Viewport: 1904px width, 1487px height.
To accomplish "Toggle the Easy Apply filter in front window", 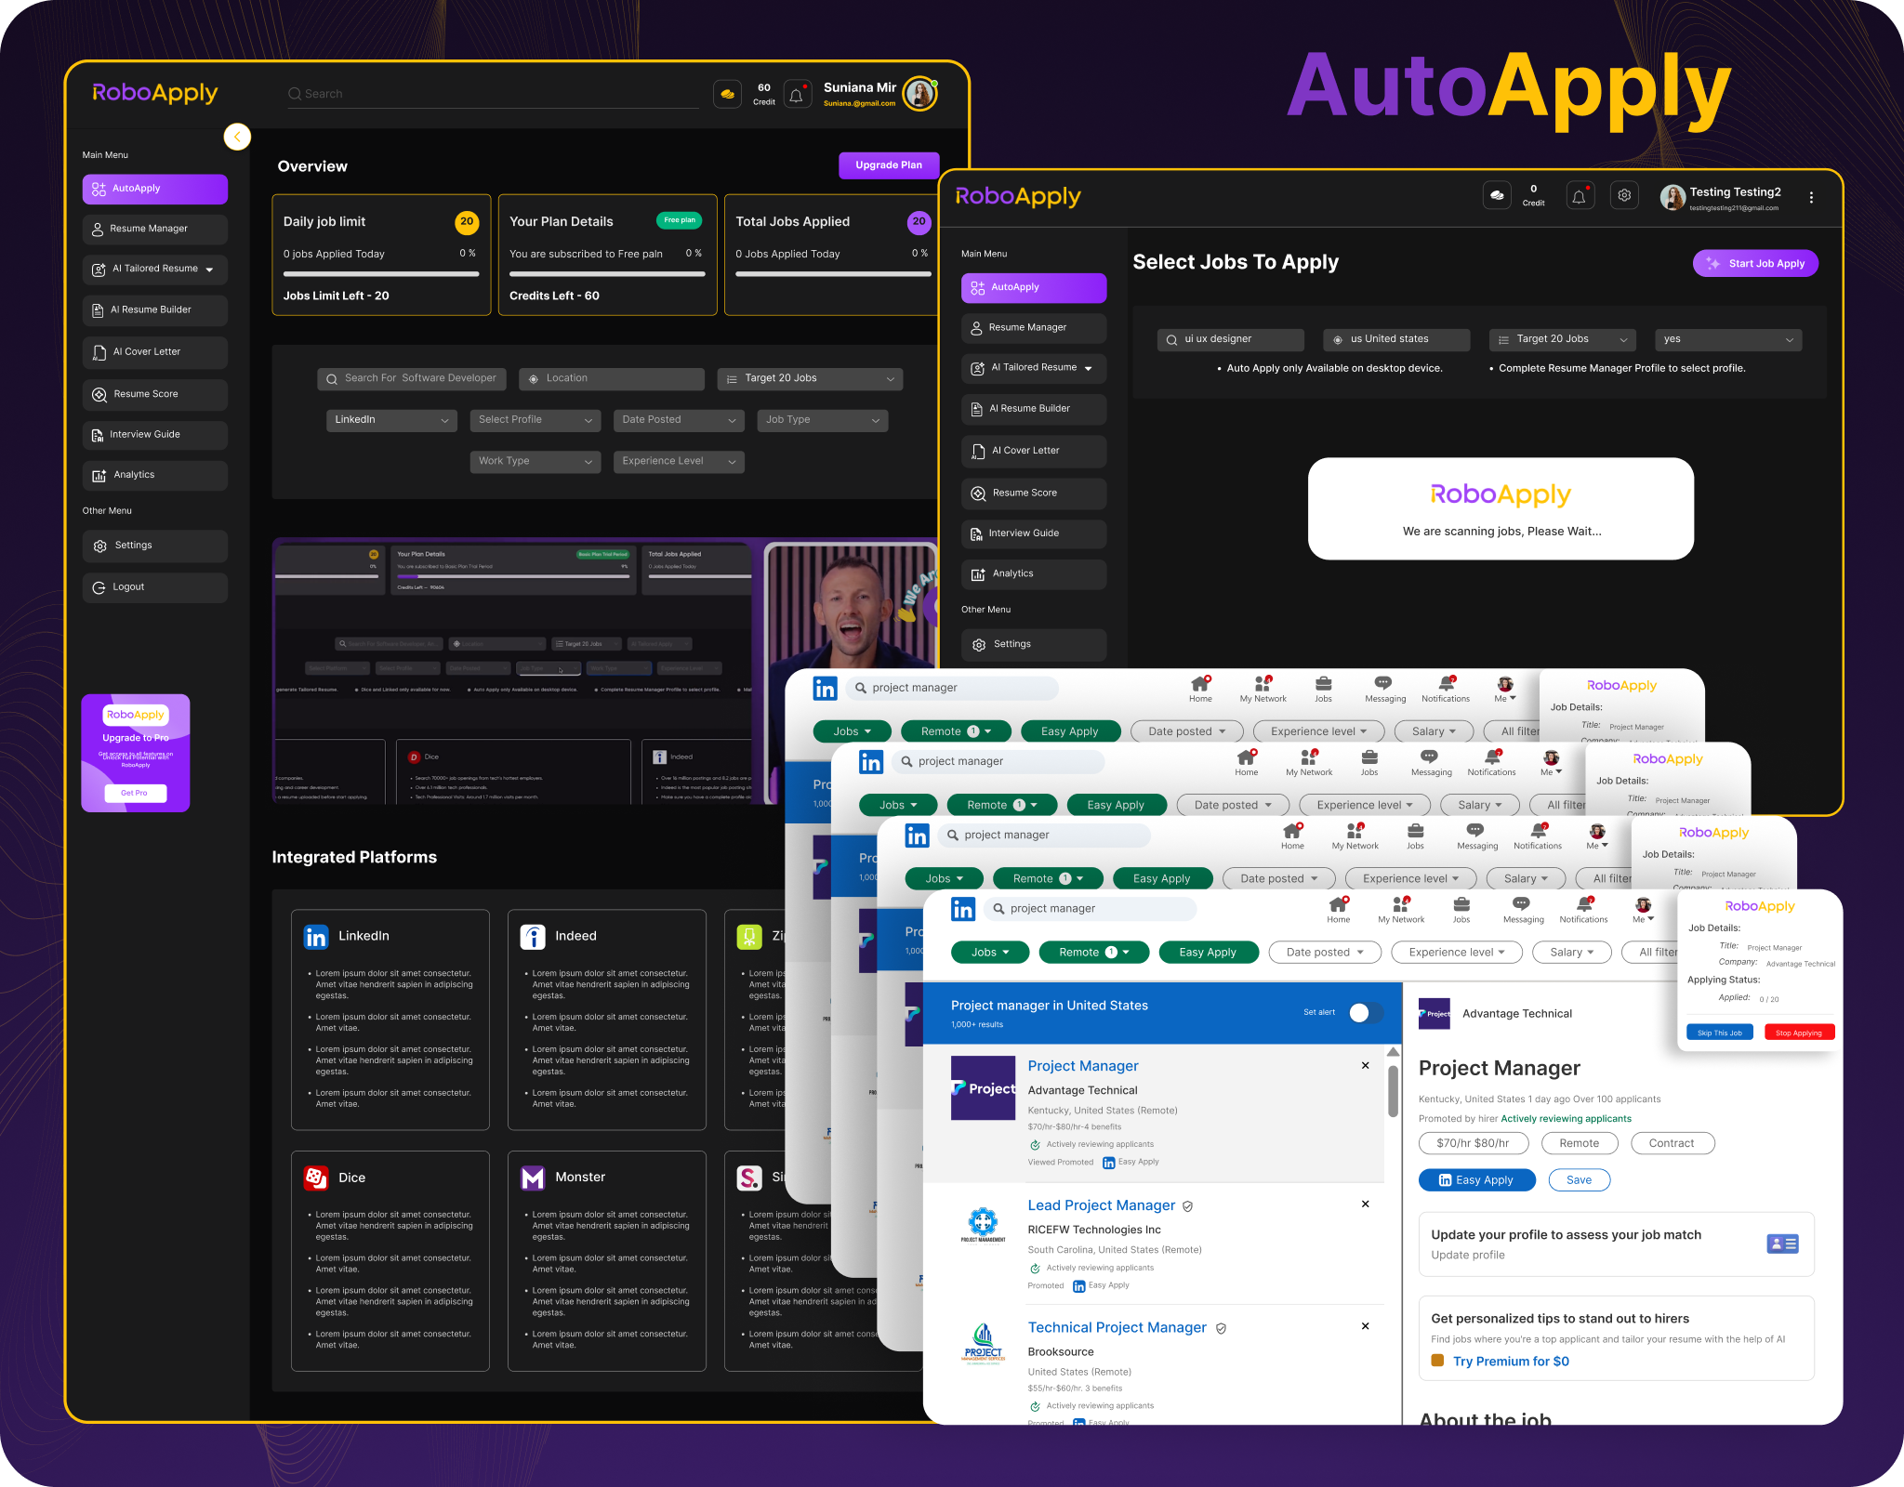I will click(1207, 952).
